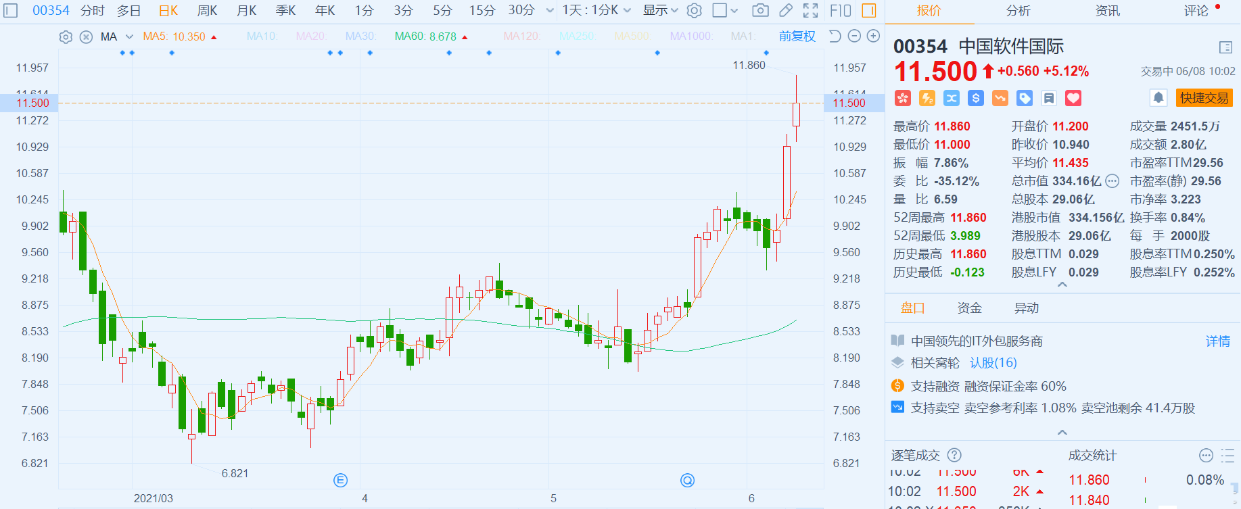Viewport: 1241px width, 509px height.
Task: Toggle the MA500 line visibility
Action: [632, 37]
